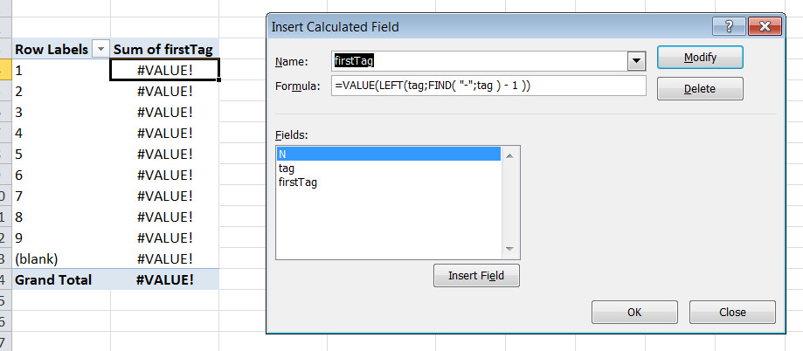
Task: Click the Grand Total #VALUE! cell
Action: (164, 280)
